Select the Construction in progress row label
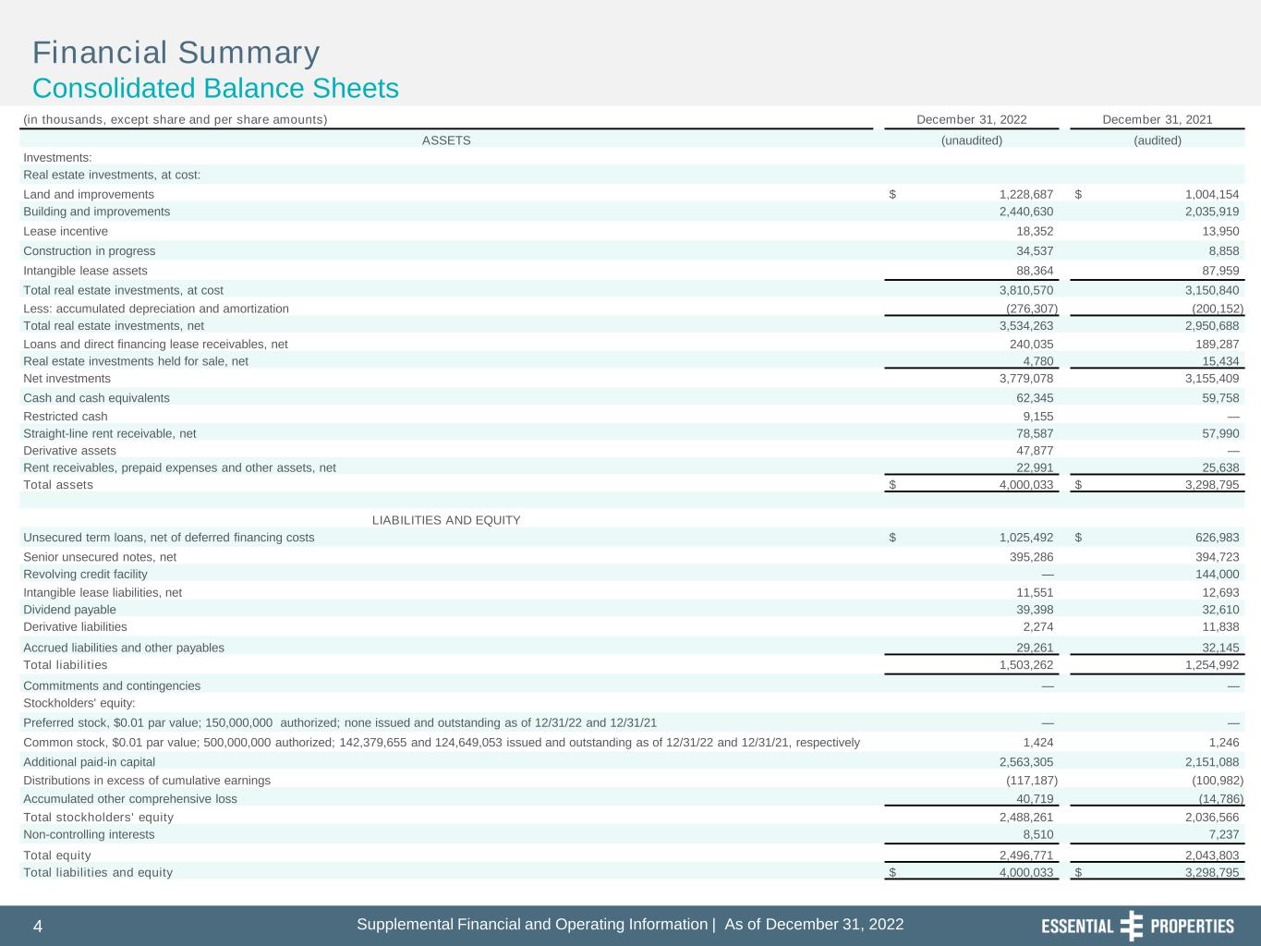 89,251
